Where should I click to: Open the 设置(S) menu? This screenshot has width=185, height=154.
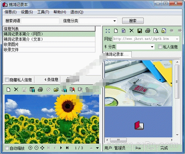(27, 12)
